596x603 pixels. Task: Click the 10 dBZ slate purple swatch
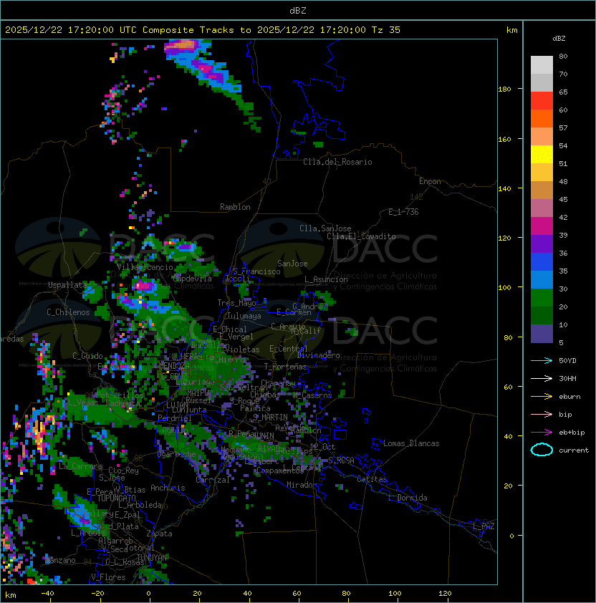pos(542,334)
